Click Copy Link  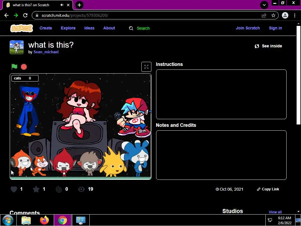point(268,189)
